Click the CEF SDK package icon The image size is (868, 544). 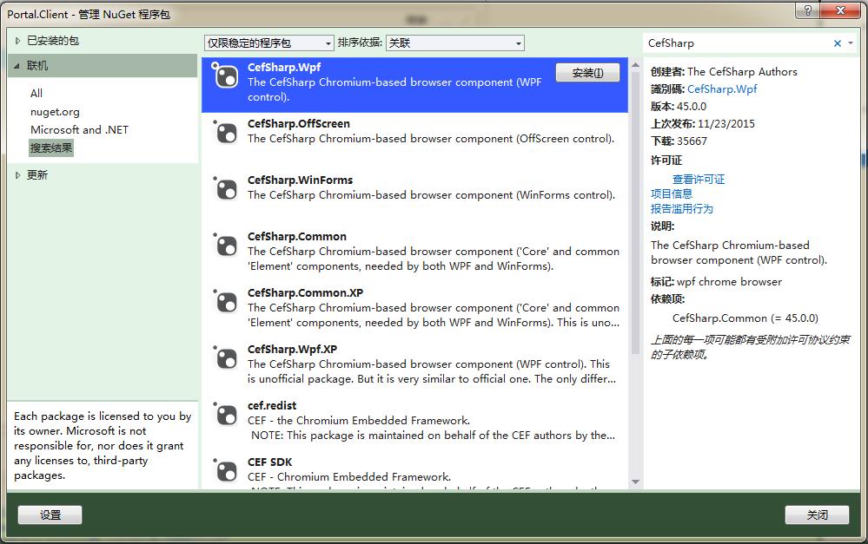coord(226,471)
